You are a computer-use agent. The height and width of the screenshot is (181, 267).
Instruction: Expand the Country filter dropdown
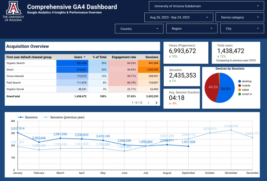[x=139, y=29]
